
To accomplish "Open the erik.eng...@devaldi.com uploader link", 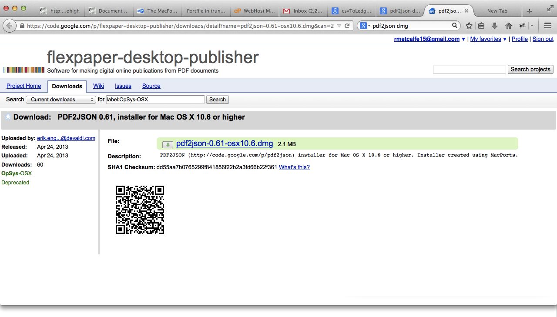I will (x=66, y=138).
